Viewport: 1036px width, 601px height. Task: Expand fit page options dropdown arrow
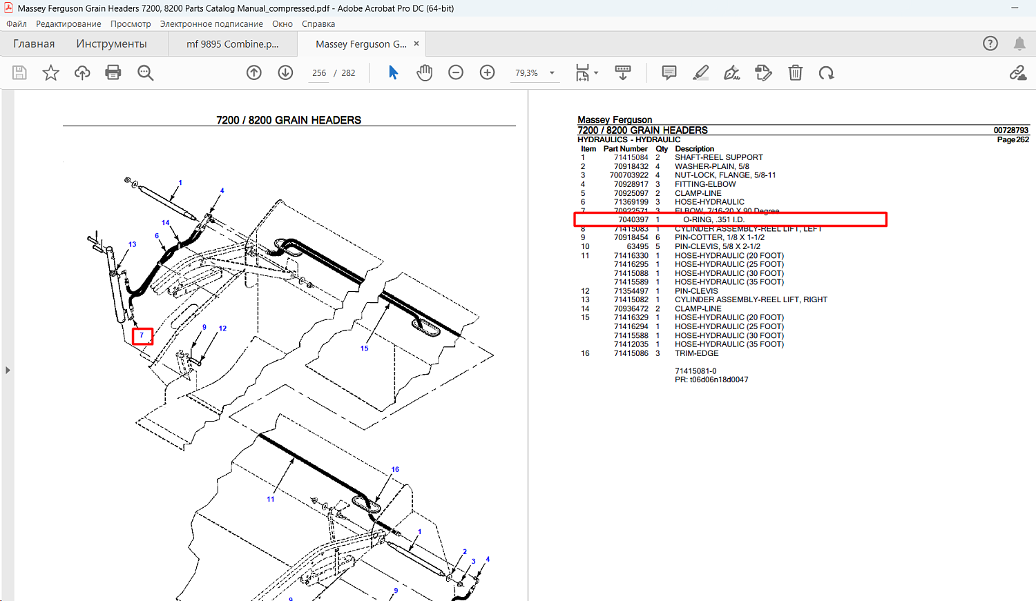[596, 72]
